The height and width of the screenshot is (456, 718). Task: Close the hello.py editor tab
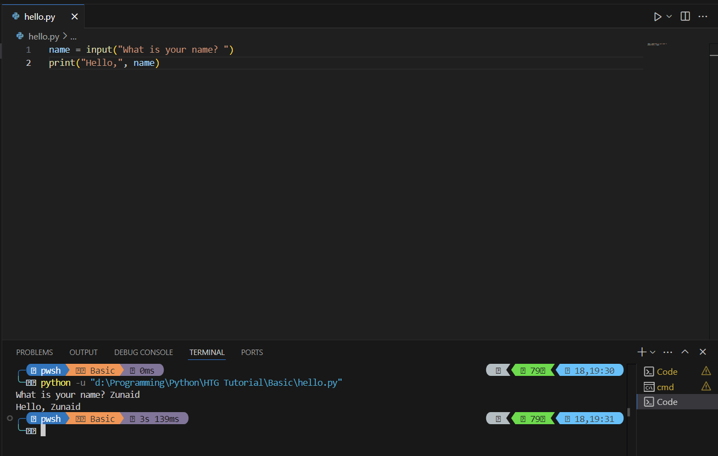pos(75,17)
